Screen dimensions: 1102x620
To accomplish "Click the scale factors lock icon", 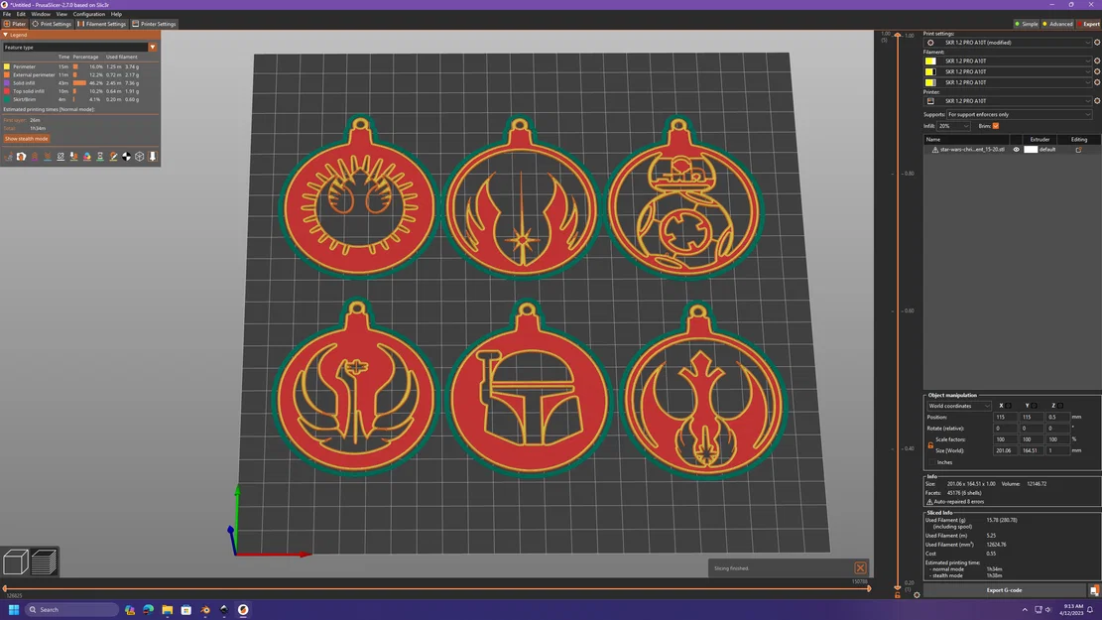I will click(929, 445).
